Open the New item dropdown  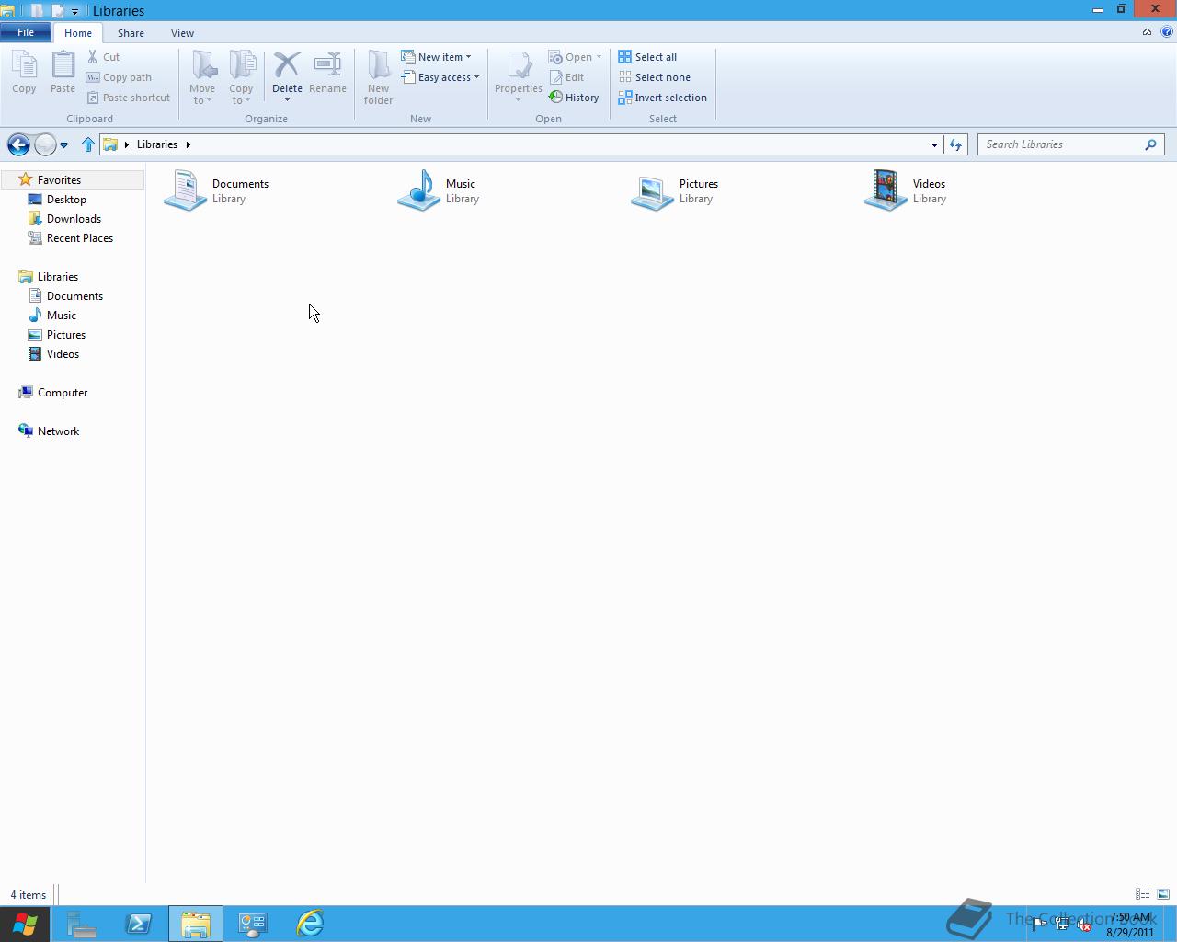coord(436,57)
